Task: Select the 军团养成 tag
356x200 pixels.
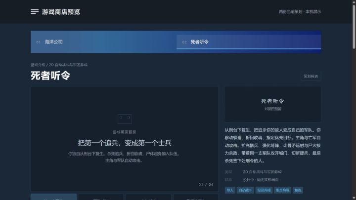Action: click(264, 190)
